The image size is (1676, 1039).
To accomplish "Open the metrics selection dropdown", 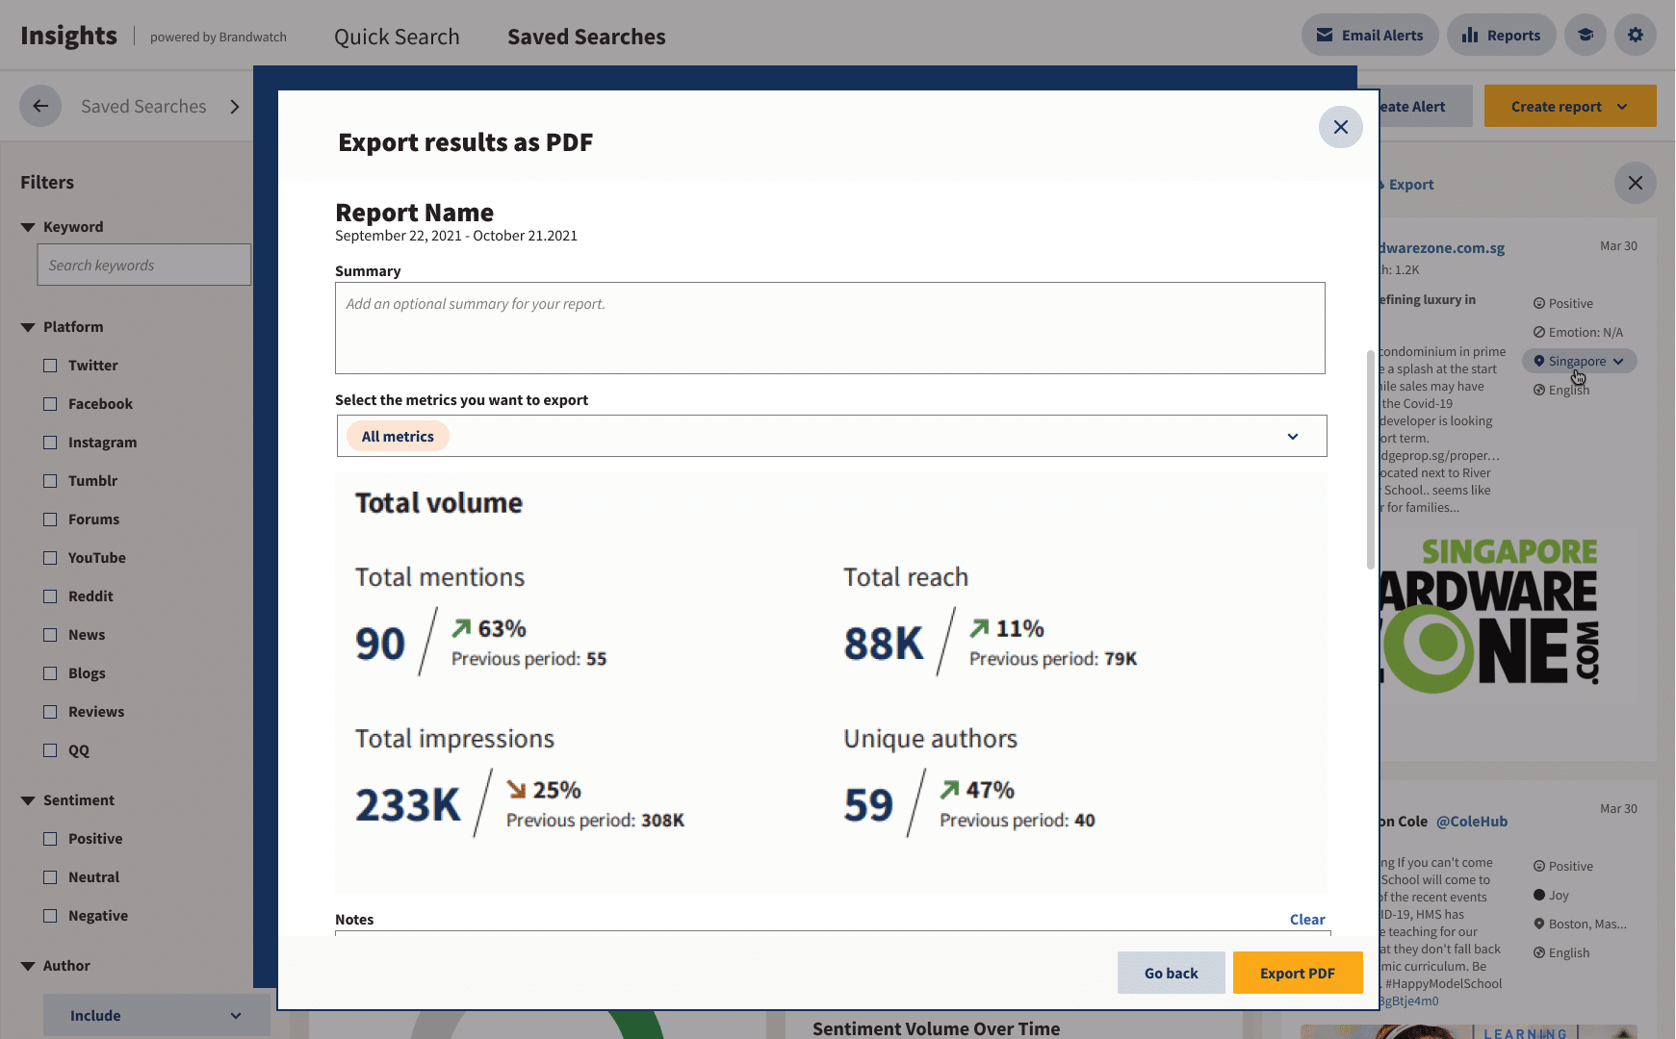I will click(1292, 437).
